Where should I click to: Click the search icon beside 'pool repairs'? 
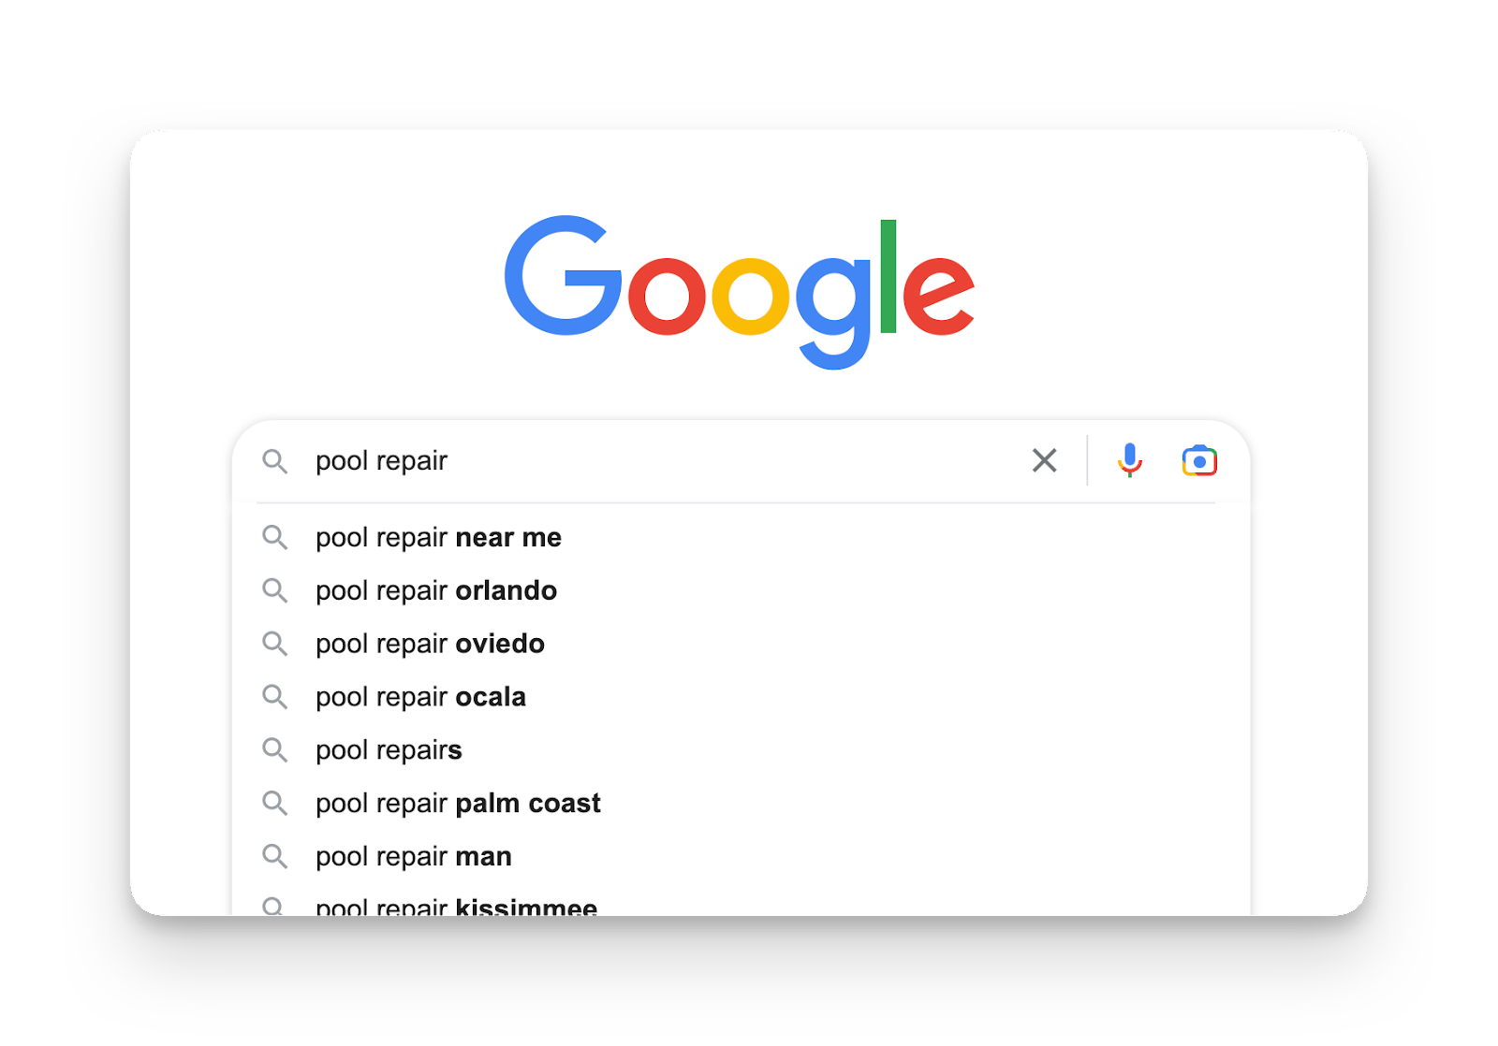[275, 749]
